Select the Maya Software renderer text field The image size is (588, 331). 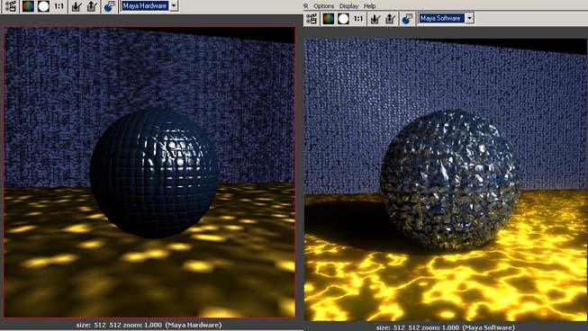coord(442,18)
